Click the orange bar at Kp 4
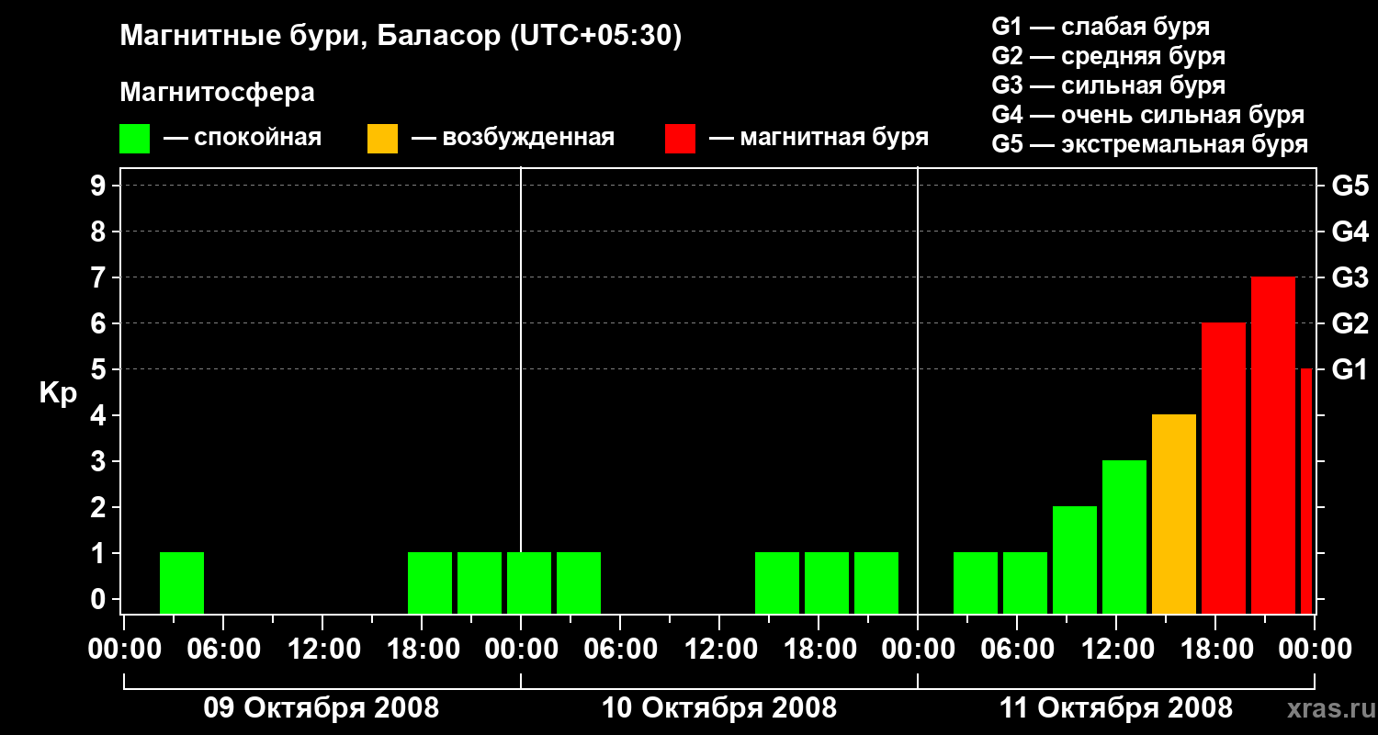Screen dimensions: 1378x735 (x=1174, y=514)
